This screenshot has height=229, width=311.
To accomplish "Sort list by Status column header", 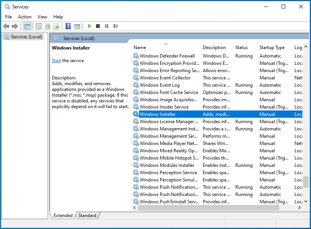I will click(242, 48).
